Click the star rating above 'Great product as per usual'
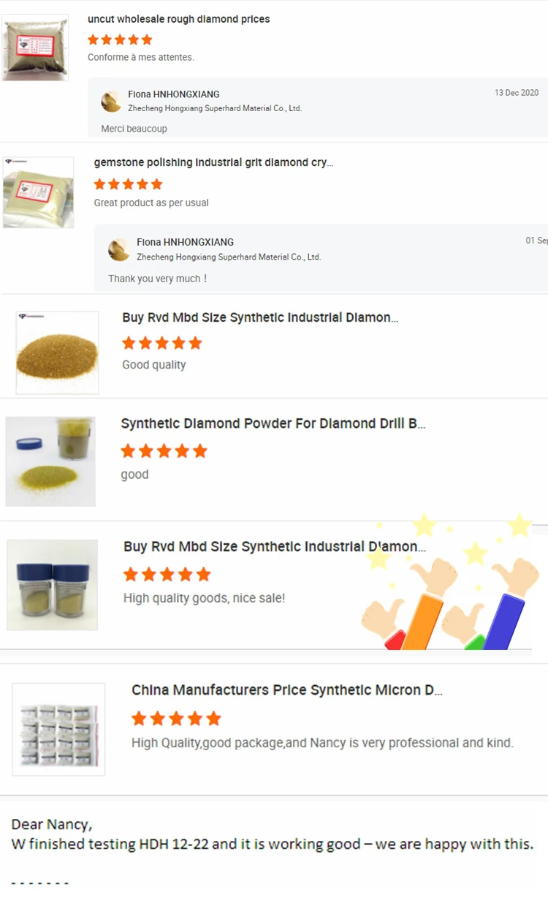 pos(128,184)
